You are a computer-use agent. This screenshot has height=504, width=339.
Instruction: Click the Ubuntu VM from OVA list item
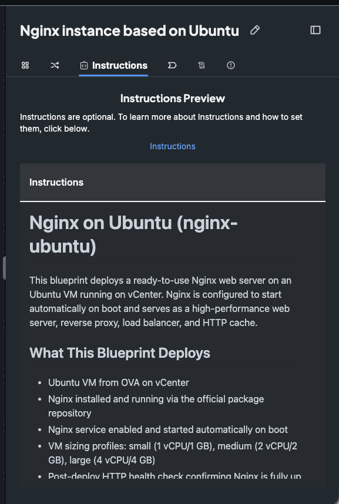coord(118,382)
